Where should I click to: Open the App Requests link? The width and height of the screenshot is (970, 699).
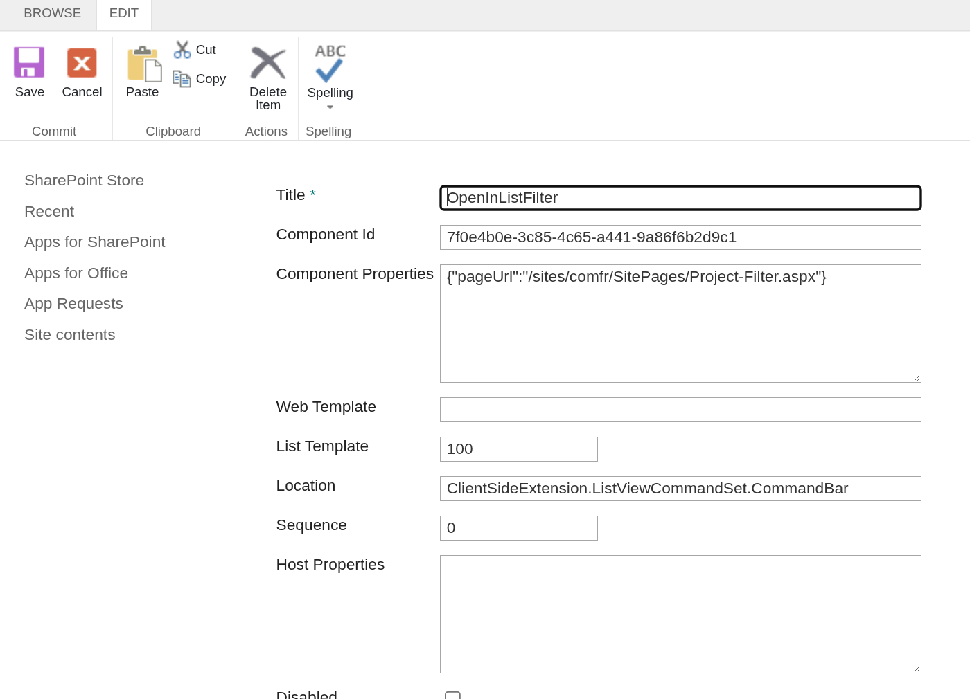click(x=73, y=304)
